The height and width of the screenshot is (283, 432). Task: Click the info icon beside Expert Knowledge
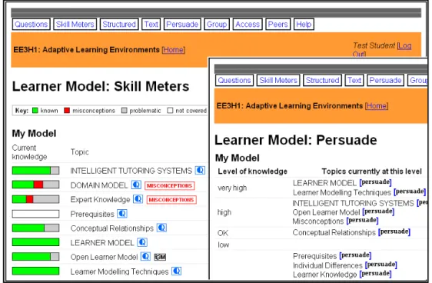coord(138,199)
